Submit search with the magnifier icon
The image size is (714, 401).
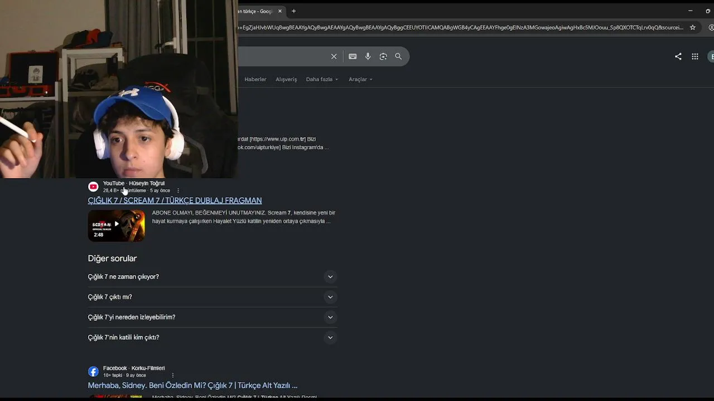(398, 56)
